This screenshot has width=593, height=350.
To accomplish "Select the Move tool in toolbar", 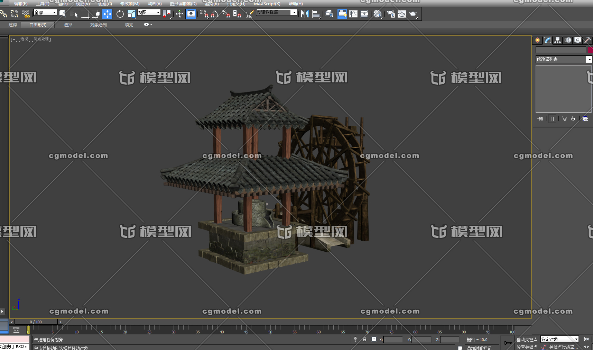I will (107, 14).
